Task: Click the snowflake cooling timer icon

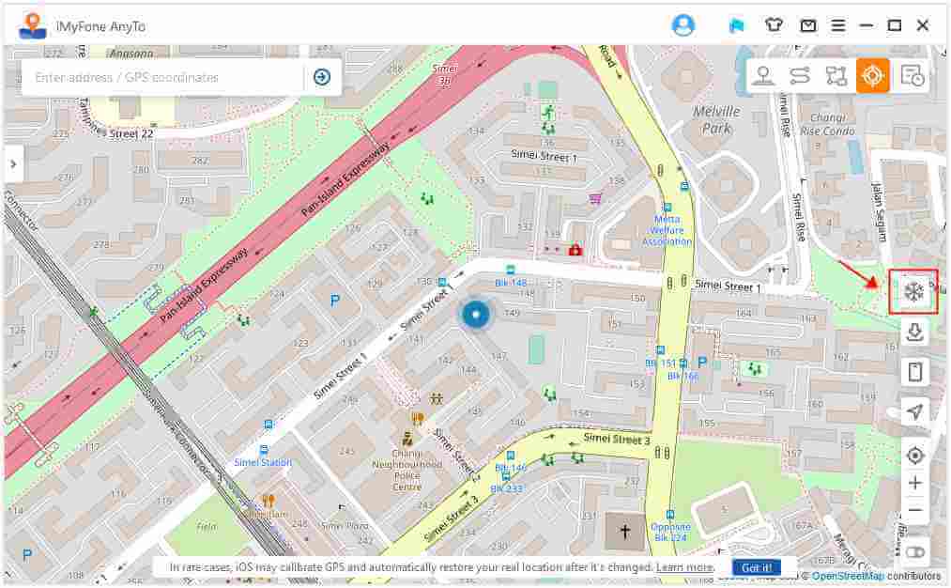Action: 913,292
